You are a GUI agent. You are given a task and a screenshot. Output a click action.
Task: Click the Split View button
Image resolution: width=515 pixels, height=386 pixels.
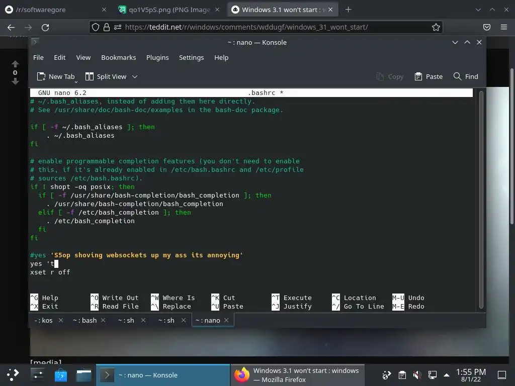106,76
